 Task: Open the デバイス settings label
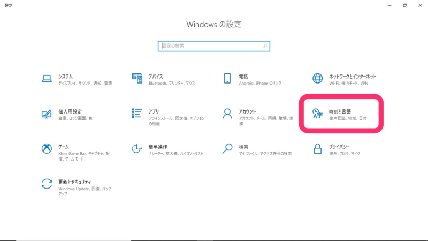156,77
